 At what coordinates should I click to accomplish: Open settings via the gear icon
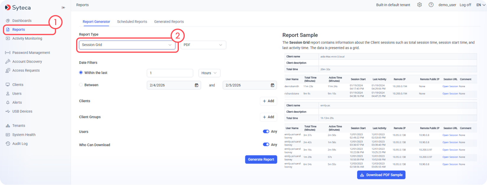pos(419,5)
